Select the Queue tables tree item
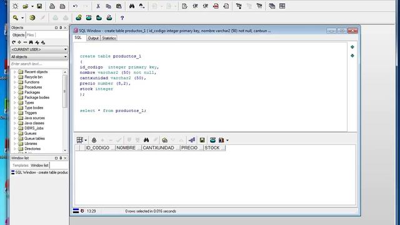This screenshot has height=225, width=400. click(x=34, y=138)
